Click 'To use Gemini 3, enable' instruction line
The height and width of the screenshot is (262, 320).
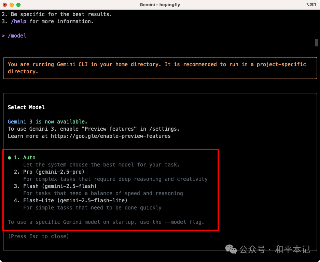point(94,129)
